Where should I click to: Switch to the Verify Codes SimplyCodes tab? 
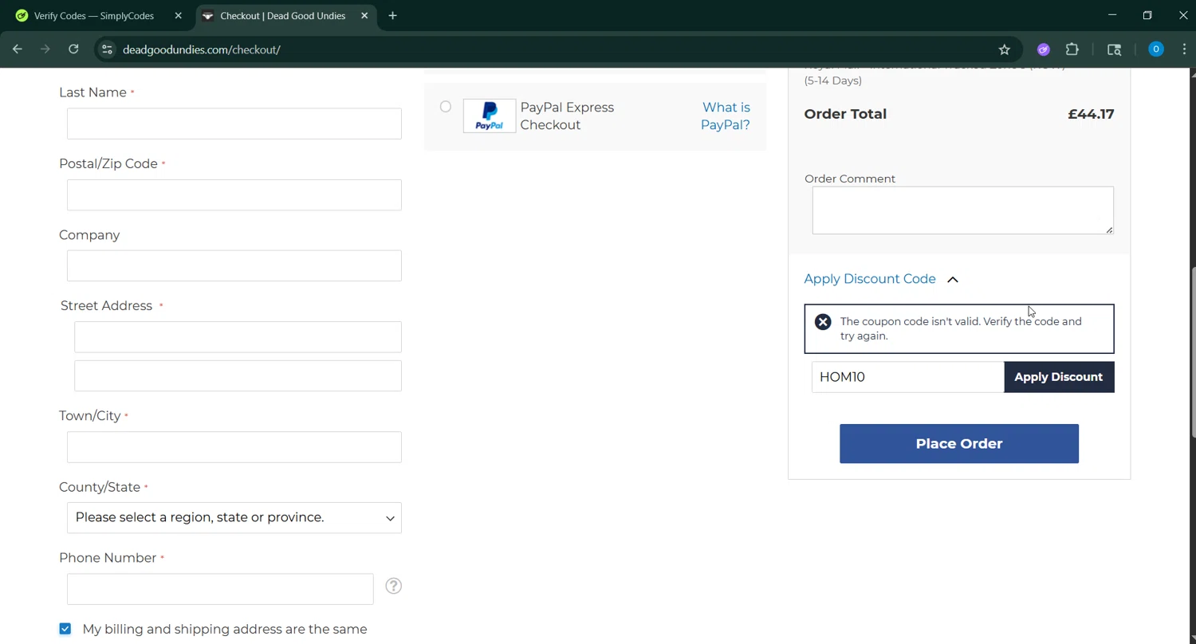tap(94, 16)
